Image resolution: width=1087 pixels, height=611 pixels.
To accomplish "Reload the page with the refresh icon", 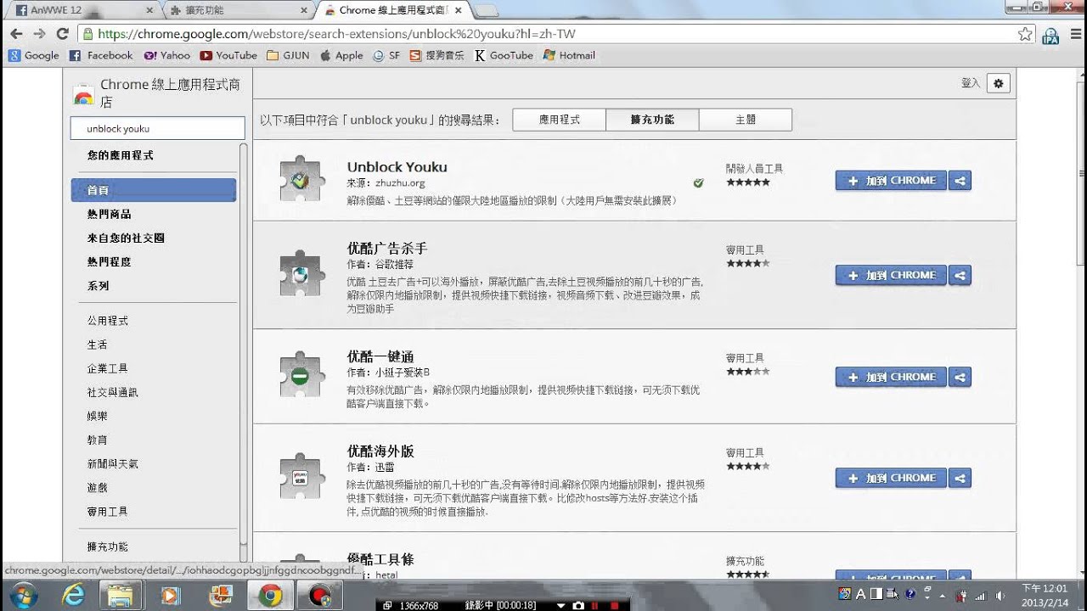I will [62, 34].
